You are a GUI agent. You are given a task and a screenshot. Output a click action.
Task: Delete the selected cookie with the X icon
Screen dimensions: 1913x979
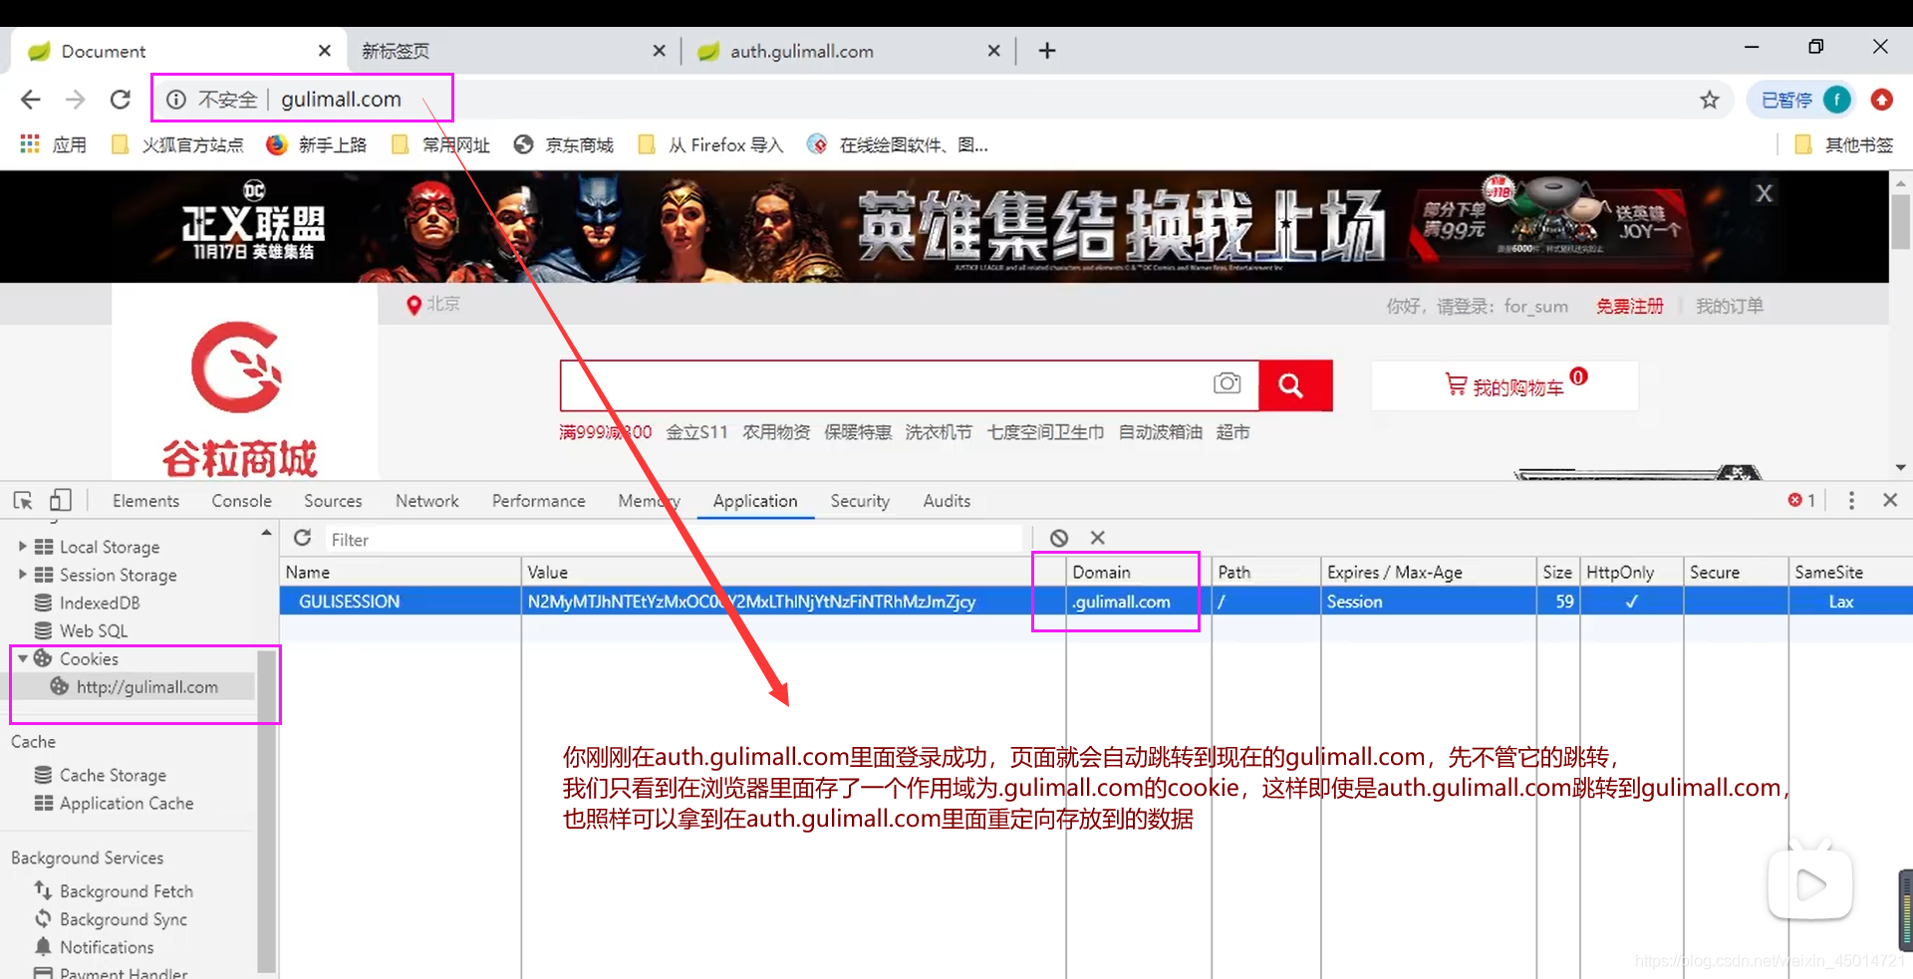click(1098, 539)
